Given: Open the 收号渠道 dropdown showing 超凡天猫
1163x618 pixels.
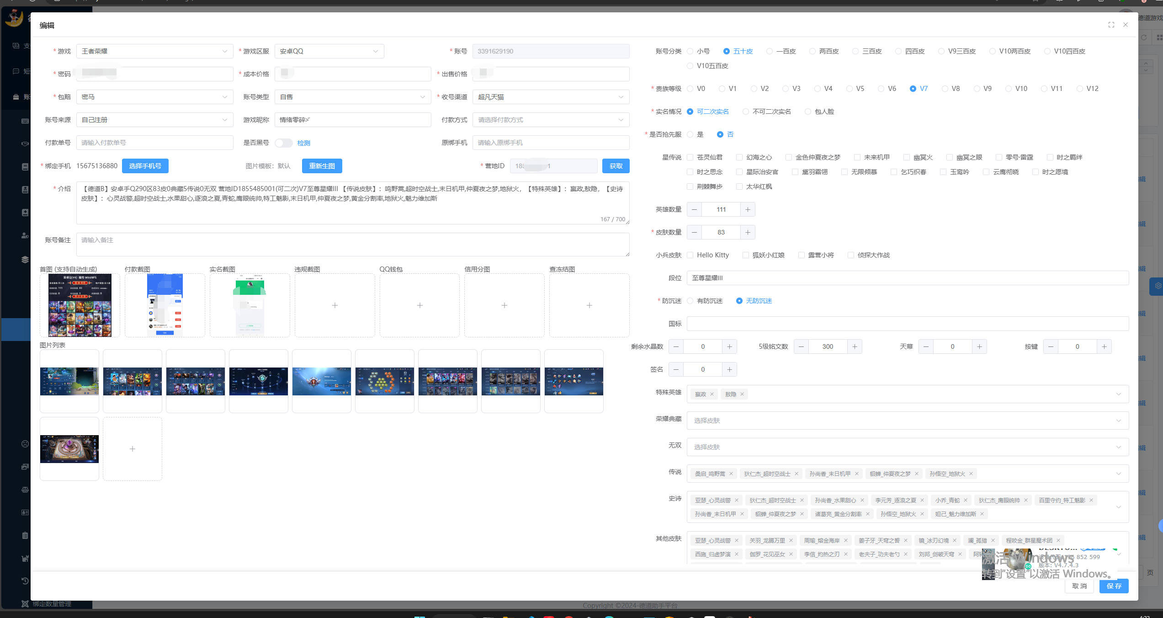Looking at the screenshot, I should coord(551,97).
